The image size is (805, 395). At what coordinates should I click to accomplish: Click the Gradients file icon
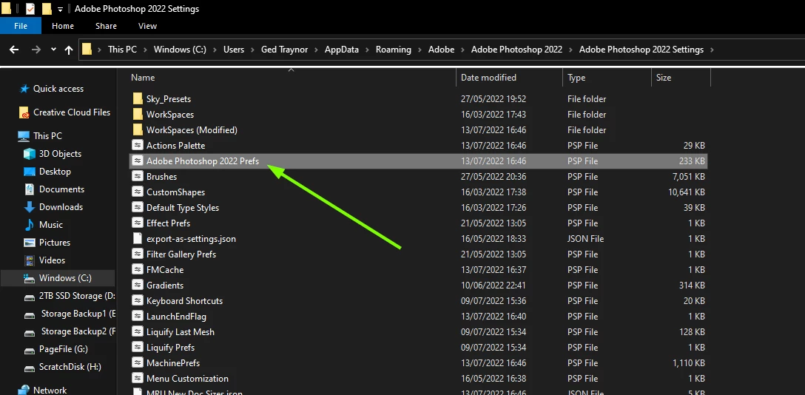pyautogui.click(x=137, y=286)
